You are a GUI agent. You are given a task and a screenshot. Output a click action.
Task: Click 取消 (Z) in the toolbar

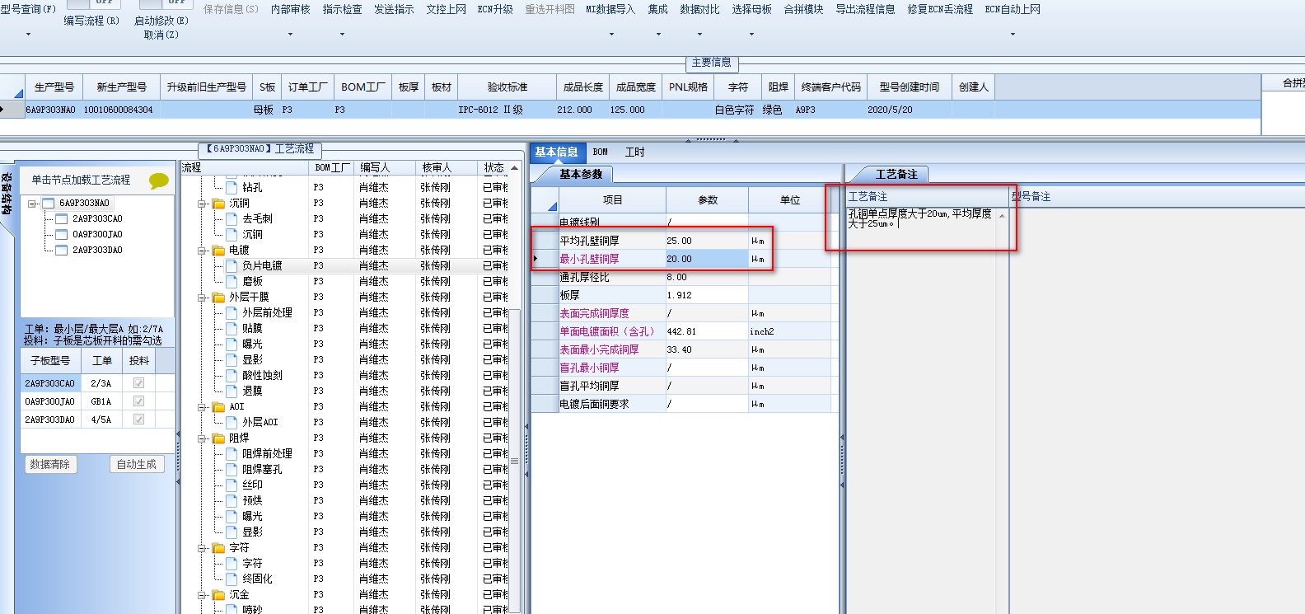tap(161, 35)
